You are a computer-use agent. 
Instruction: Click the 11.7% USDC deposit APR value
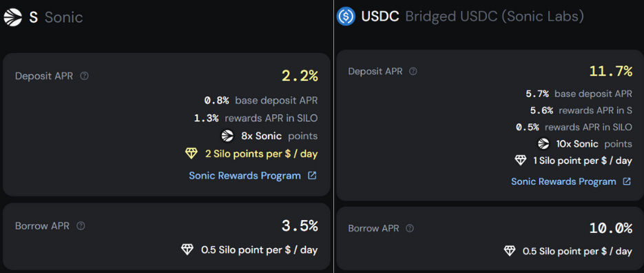[611, 71]
